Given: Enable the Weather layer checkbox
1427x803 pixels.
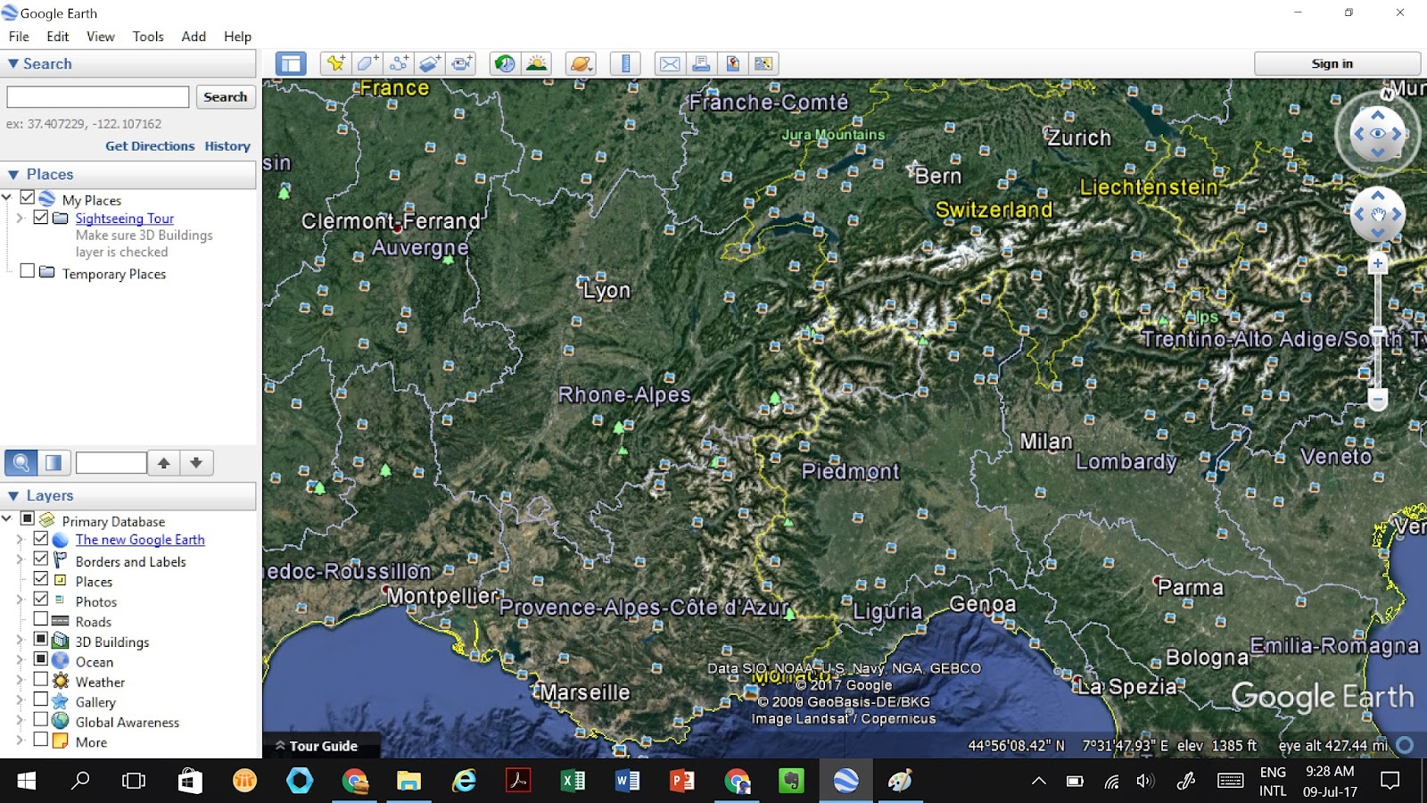Looking at the screenshot, I should [x=41, y=679].
